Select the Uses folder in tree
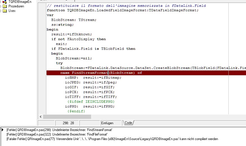Viewport: 246px width, 146px height. (x=12, y=11)
